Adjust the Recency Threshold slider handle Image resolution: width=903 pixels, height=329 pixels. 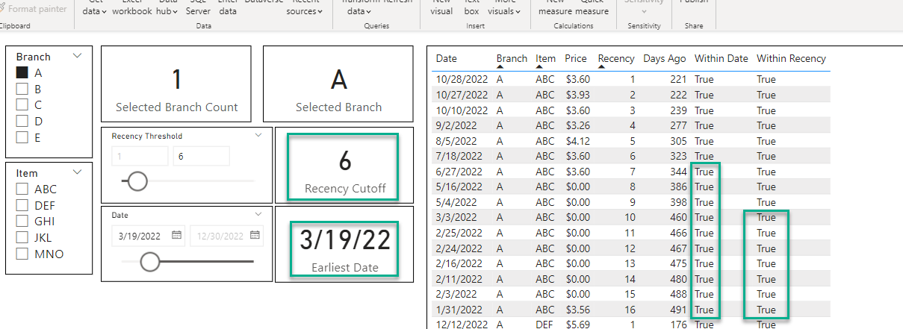click(x=137, y=181)
